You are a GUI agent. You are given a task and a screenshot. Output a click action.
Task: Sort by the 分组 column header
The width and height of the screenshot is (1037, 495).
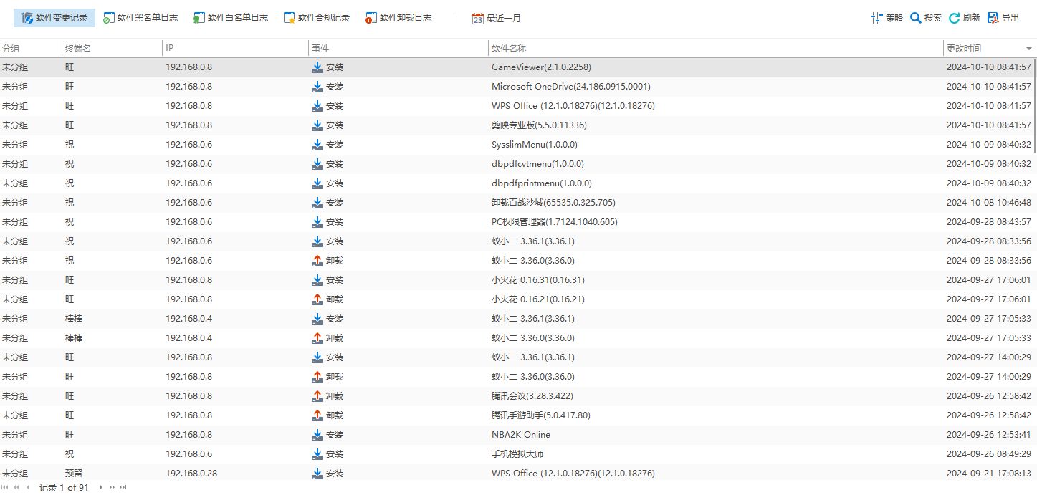(x=31, y=49)
